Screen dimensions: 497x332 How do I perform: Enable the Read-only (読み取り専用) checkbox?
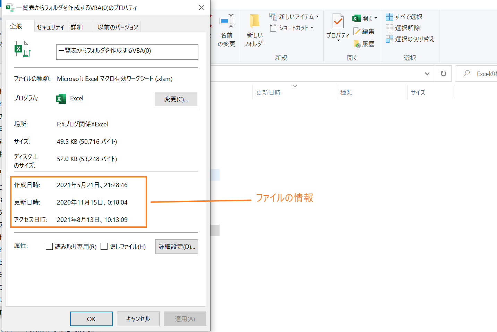[x=49, y=246]
